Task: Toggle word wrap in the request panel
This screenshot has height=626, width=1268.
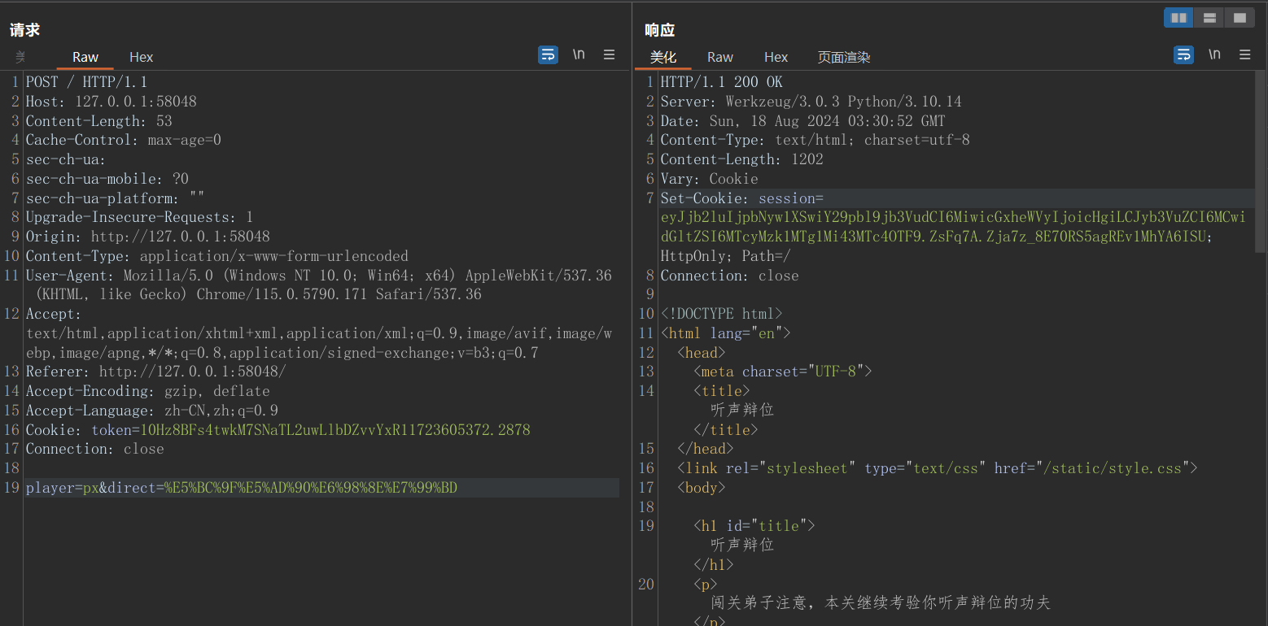Action: [549, 54]
